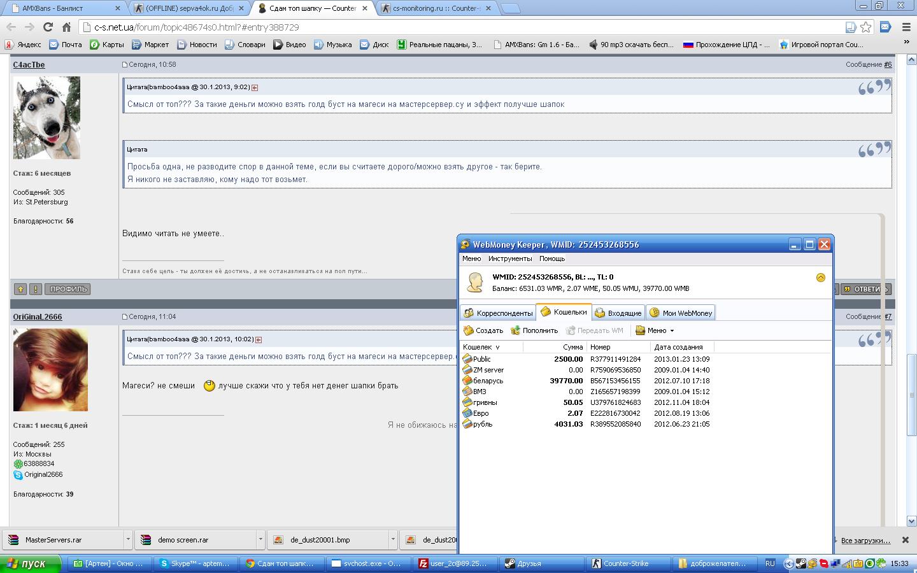The image size is (917, 573).
Task: Sort by the Дата создания column header
Action: point(682,347)
